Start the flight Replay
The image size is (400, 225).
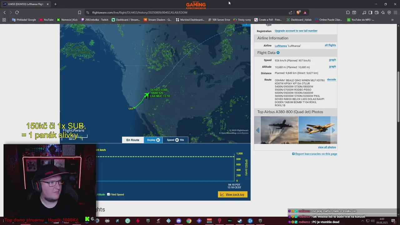tap(153, 140)
